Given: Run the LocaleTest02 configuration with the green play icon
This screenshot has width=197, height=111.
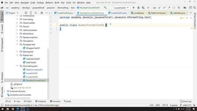Looking at the screenshot, I should click(134, 8).
